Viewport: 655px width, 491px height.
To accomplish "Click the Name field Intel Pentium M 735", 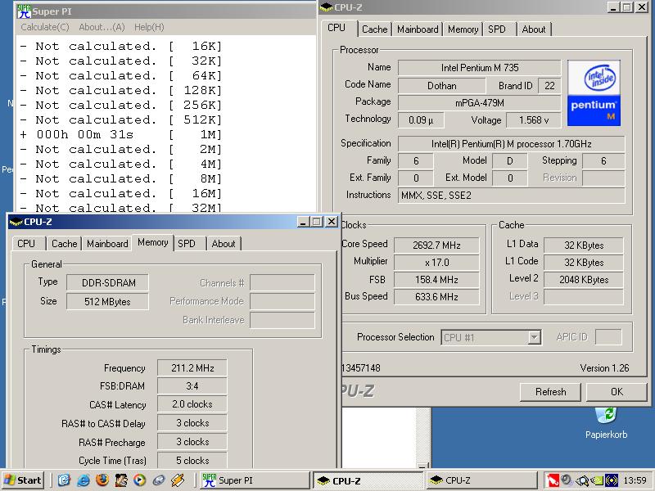I will click(480, 68).
